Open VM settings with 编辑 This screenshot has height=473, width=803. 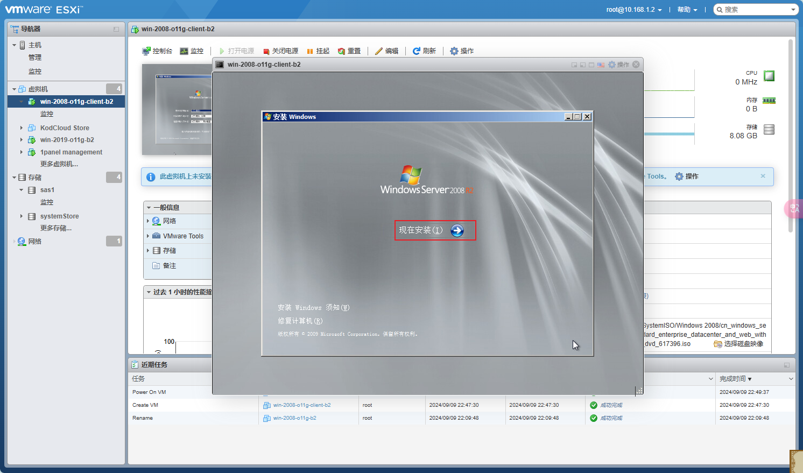pos(387,51)
